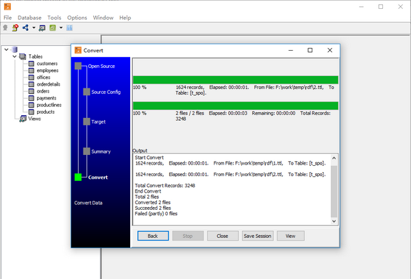Image resolution: width=411 pixels, height=279 pixels.
Task: Select the Views tree label
Action: [35, 119]
